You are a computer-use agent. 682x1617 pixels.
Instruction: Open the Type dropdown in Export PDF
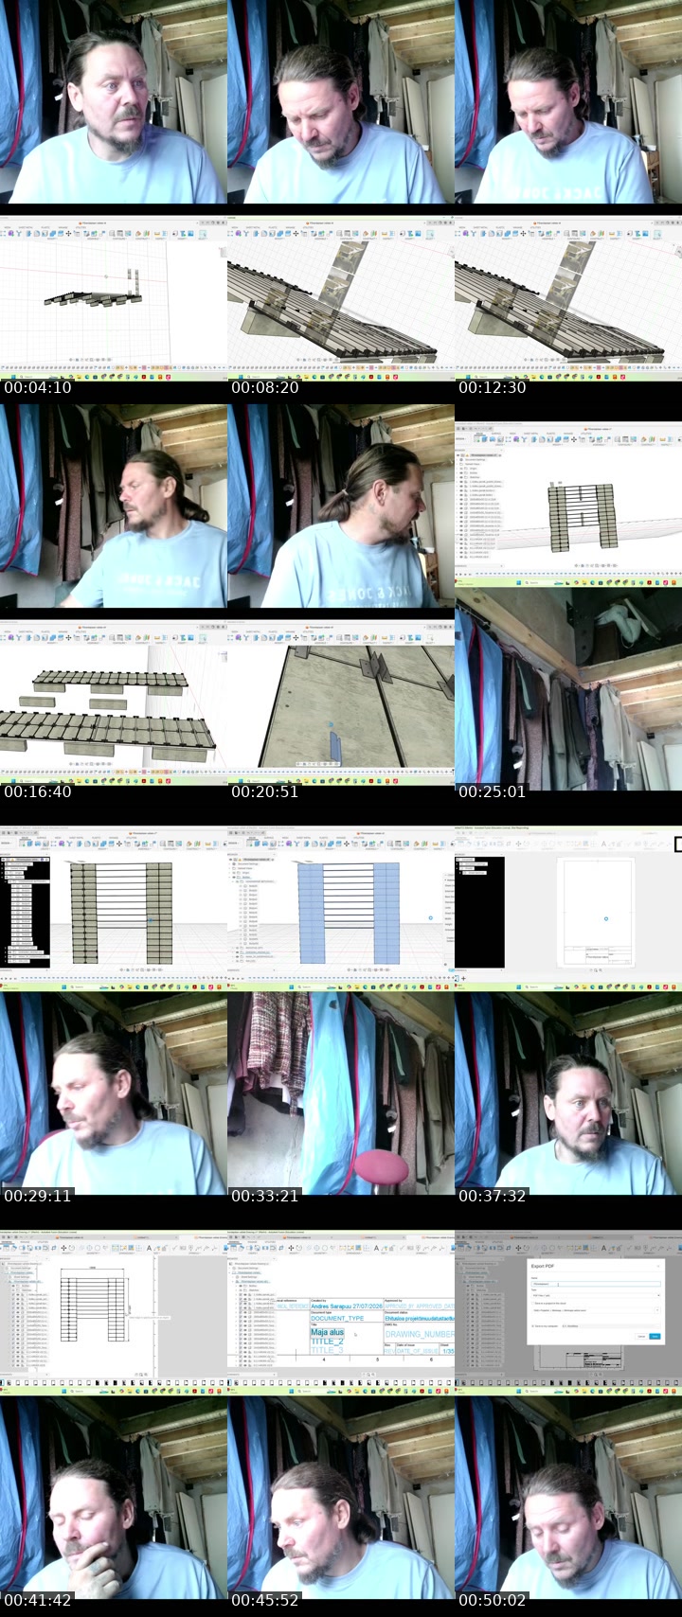coord(596,1295)
